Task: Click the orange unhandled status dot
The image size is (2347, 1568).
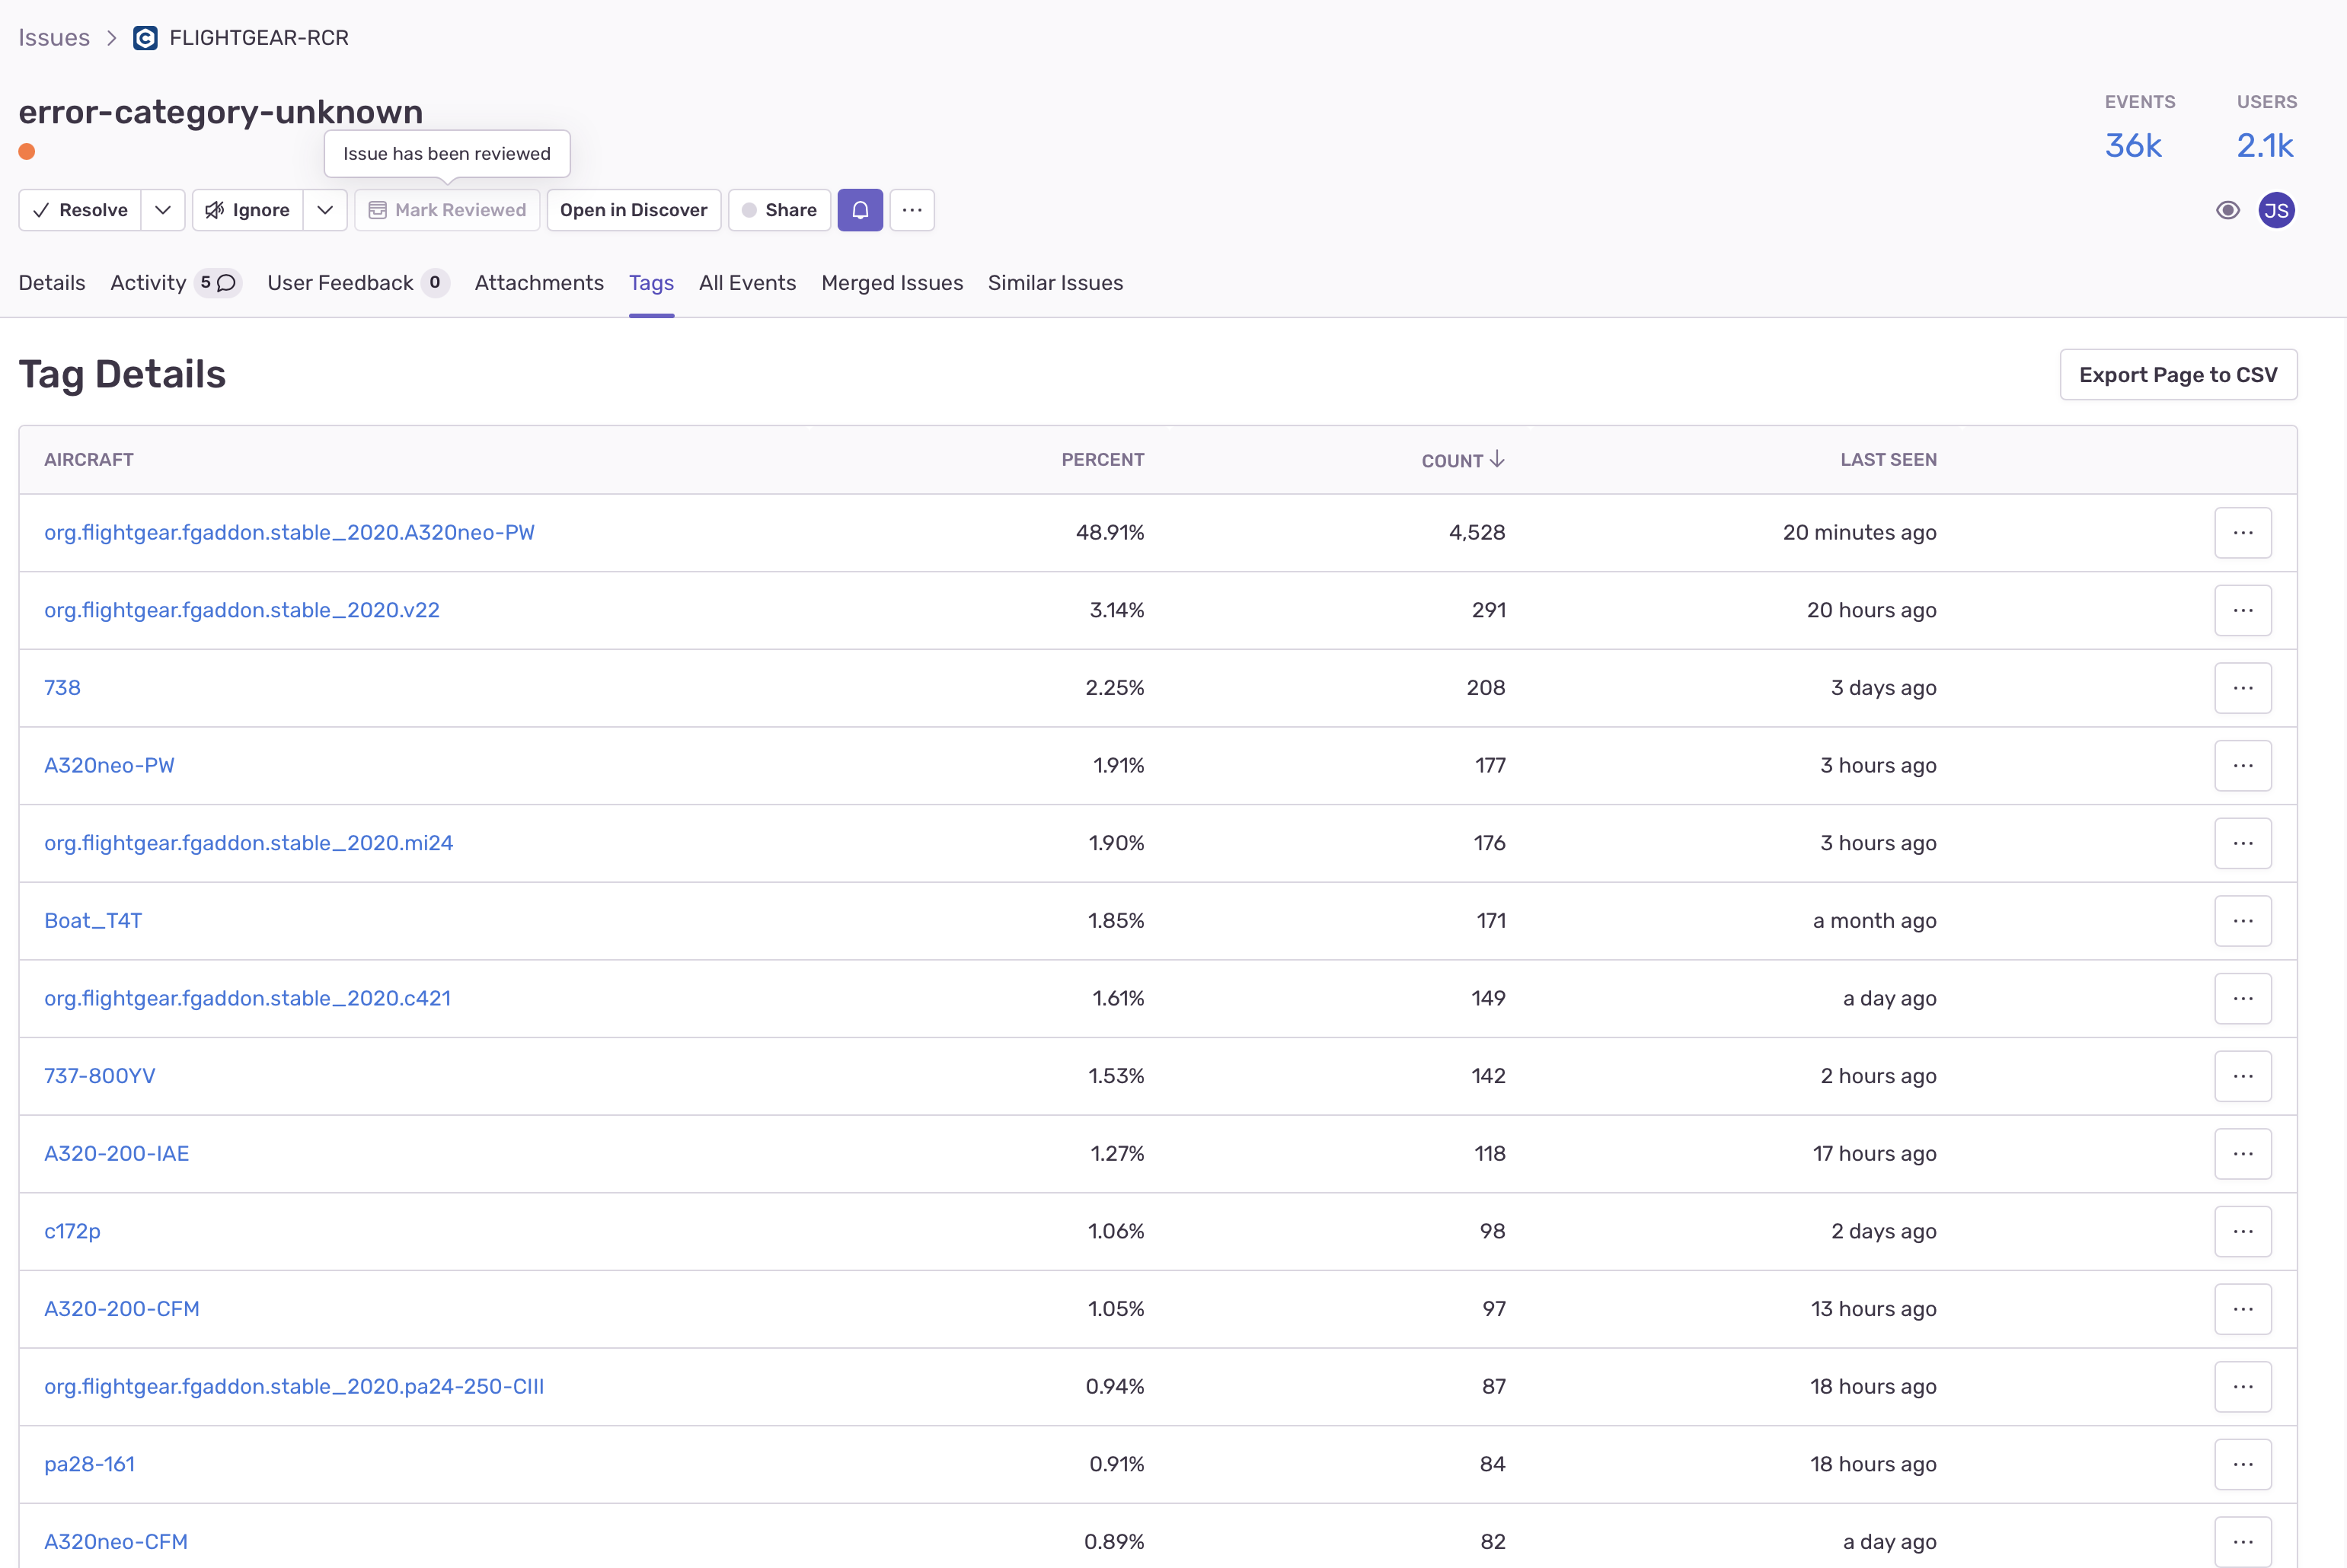Action: pos(27,152)
